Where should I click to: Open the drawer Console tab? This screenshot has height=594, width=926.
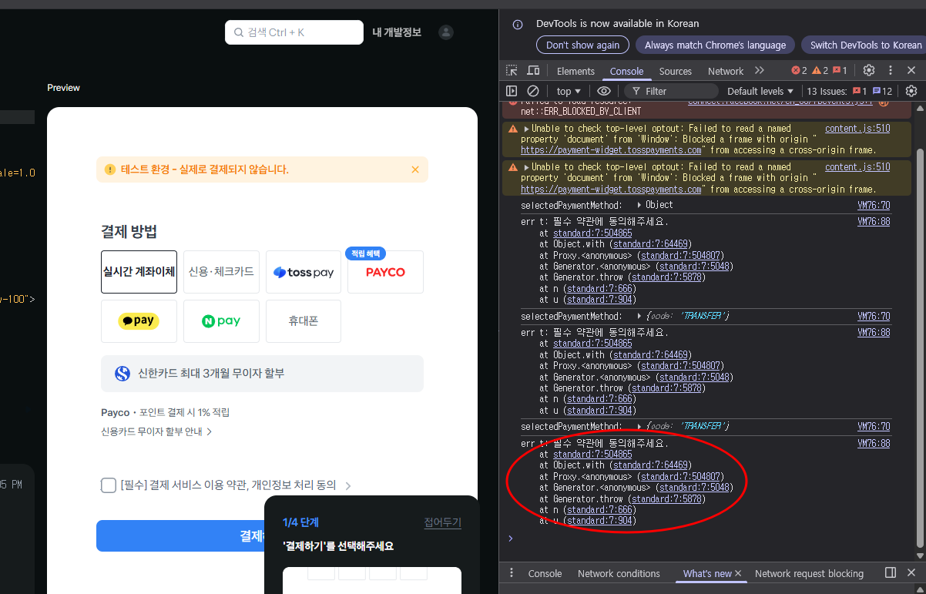[x=545, y=573]
